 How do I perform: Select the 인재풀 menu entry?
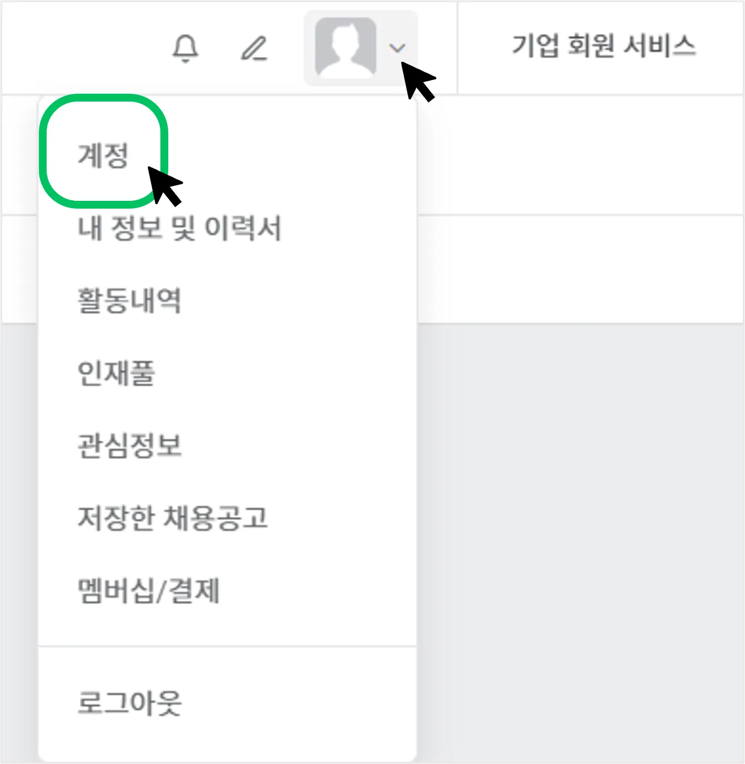[116, 372]
